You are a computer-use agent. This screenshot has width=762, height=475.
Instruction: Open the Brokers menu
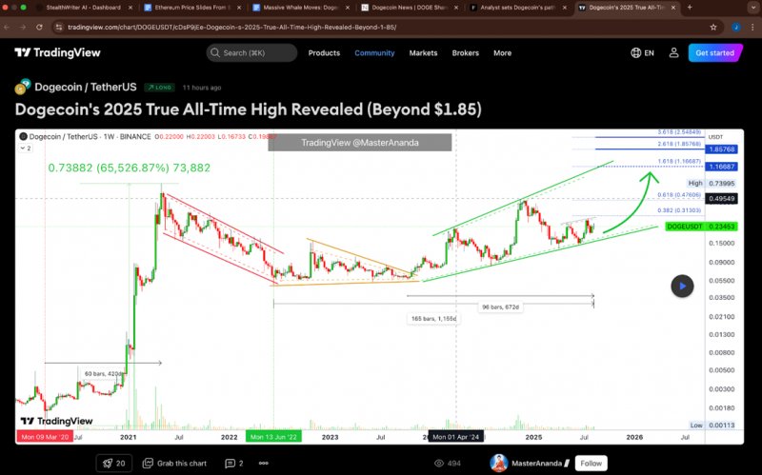tap(465, 53)
